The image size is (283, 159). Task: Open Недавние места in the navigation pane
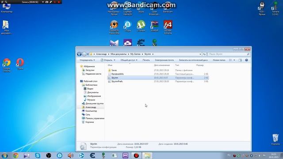click(x=93, y=74)
